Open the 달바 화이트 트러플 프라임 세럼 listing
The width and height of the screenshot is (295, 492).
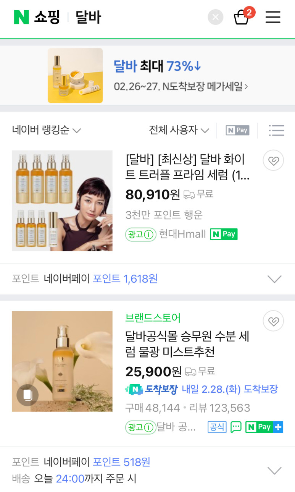click(187, 167)
